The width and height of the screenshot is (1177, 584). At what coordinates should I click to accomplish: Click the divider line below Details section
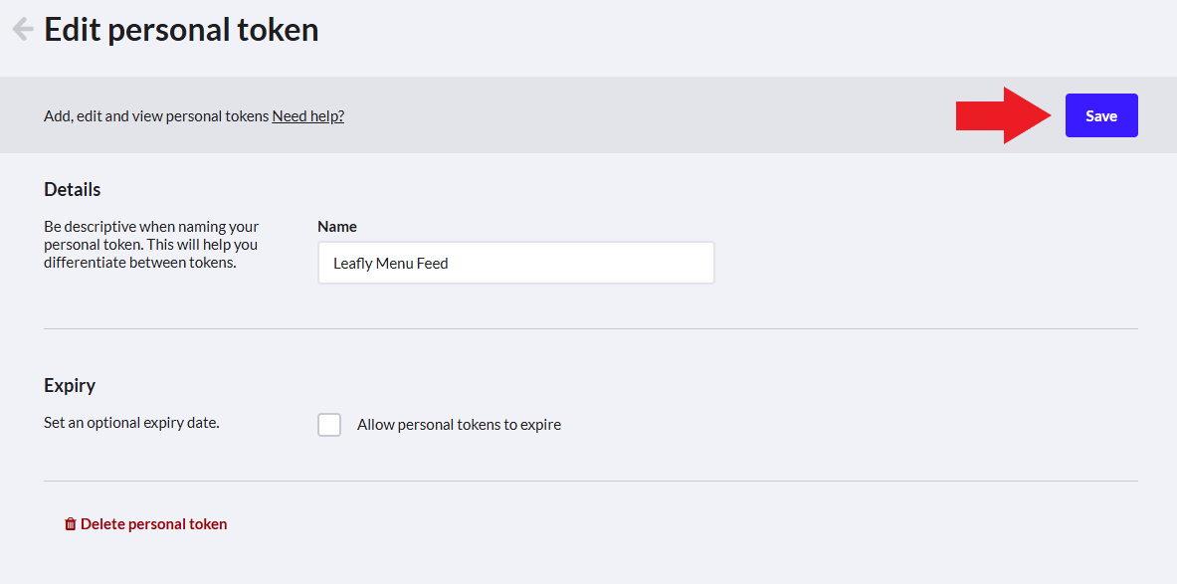pyautogui.click(x=591, y=328)
